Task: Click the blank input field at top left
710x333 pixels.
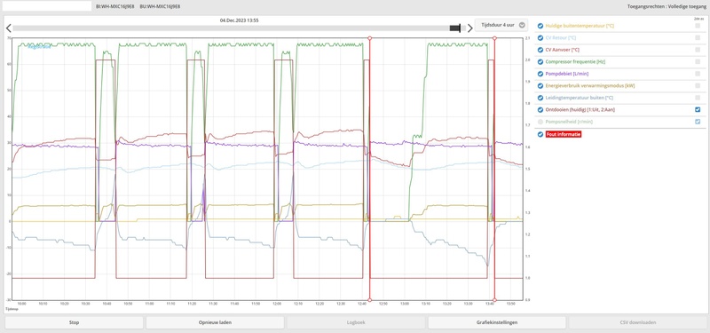Action: pyautogui.click(x=46, y=6)
